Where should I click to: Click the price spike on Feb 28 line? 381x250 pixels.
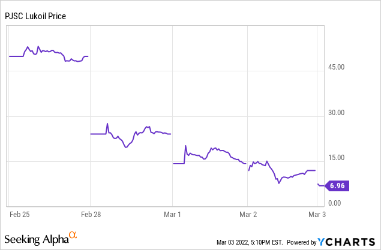click(107, 124)
